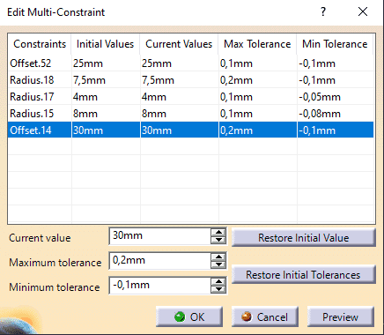Click the Current value input field
Viewport: 384px width, 335px height.
coord(159,236)
